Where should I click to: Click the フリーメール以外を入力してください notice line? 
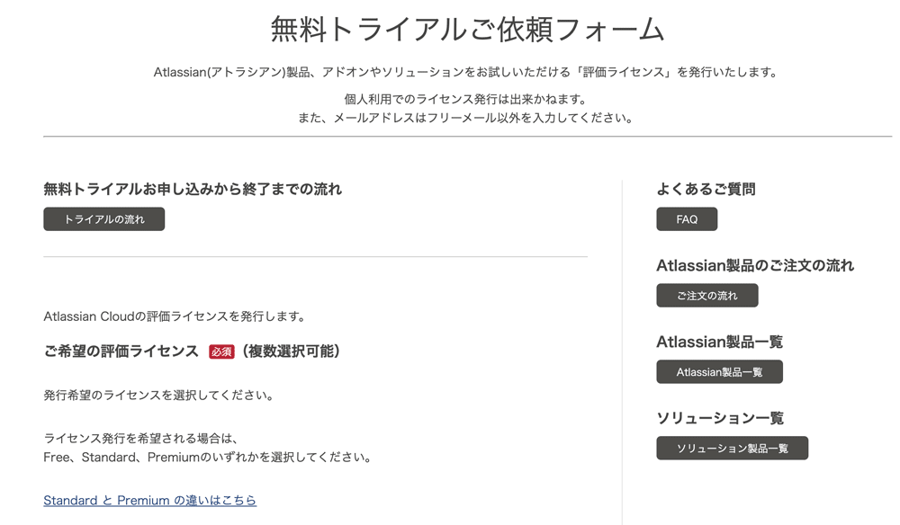tap(466, 118)
